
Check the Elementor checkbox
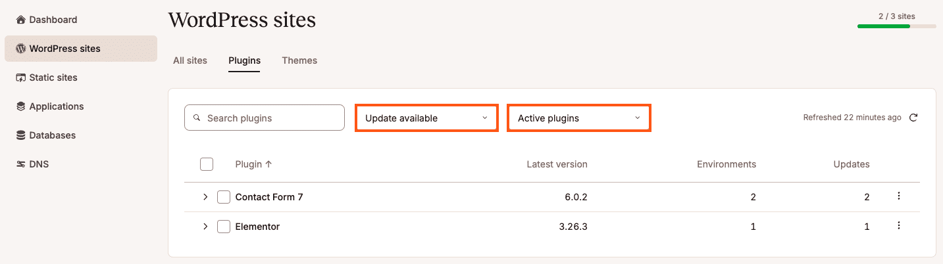(224, 227)
